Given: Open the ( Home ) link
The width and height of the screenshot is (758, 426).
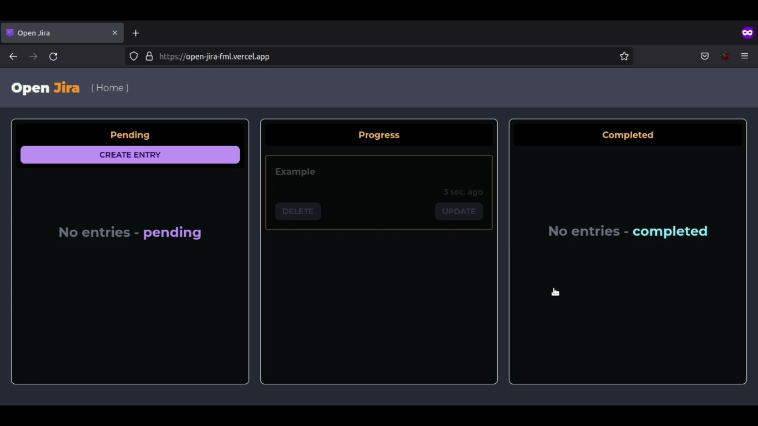Looking at the screenshot, I should [x=110, y=88].
